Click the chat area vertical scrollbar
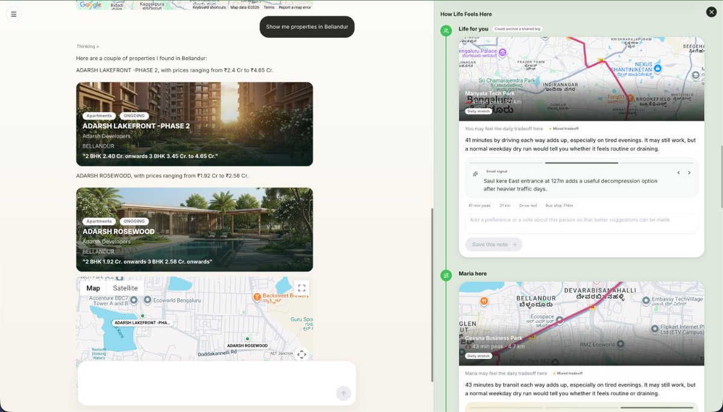 pos(432,295)
